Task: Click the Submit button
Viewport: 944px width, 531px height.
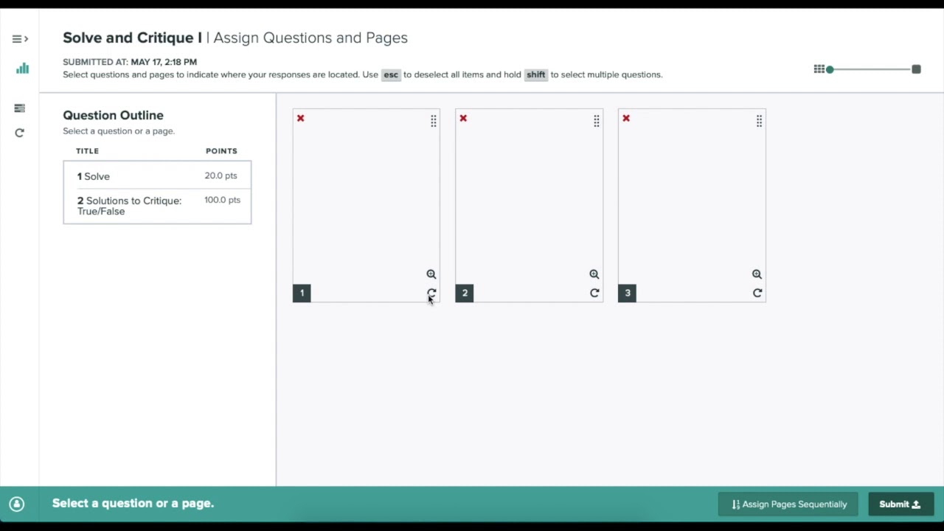Action: point(900,504)
